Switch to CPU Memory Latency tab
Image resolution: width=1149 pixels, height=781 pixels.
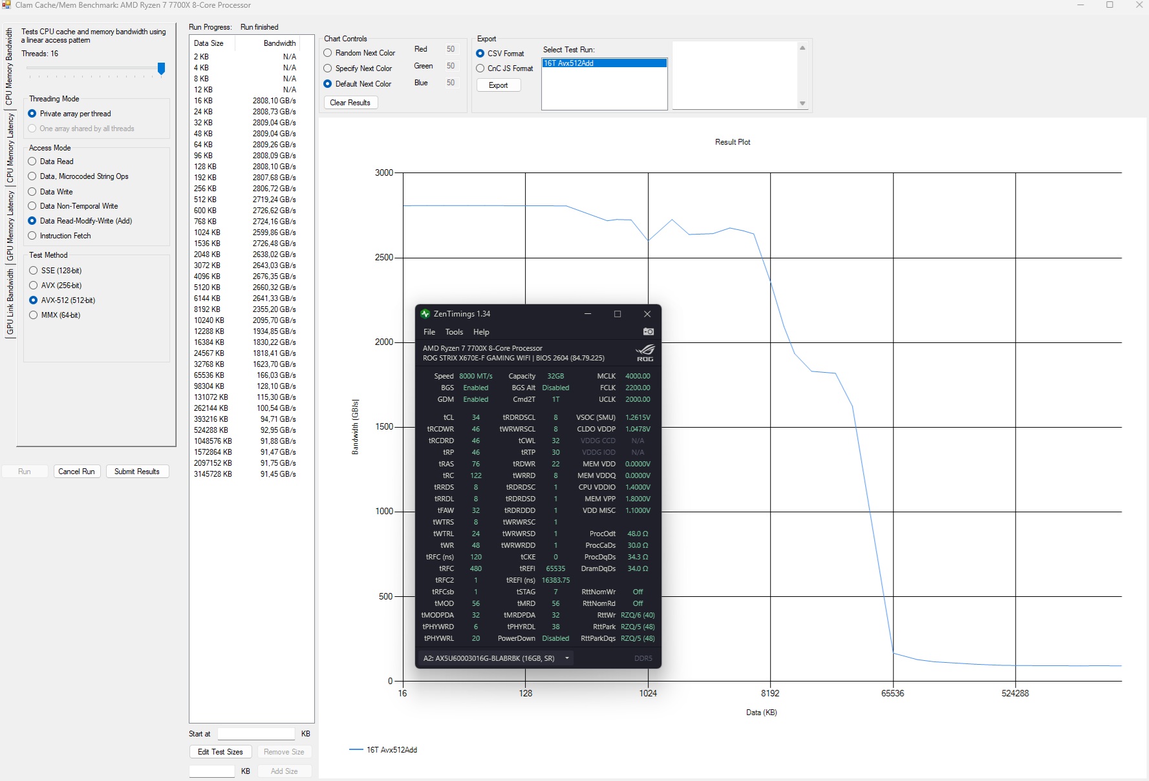[x=9, y=148]
